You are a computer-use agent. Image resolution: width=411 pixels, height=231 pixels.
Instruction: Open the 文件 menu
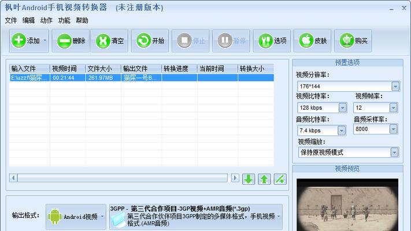(11, 20)
